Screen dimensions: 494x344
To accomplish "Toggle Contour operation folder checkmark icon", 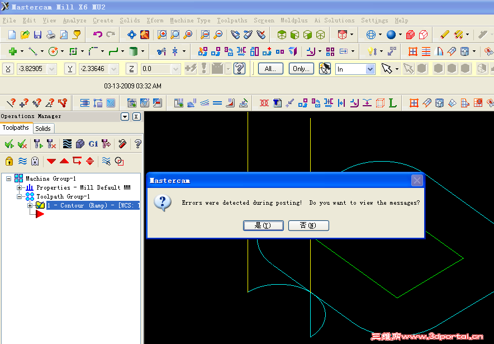I will coord(40,205).
